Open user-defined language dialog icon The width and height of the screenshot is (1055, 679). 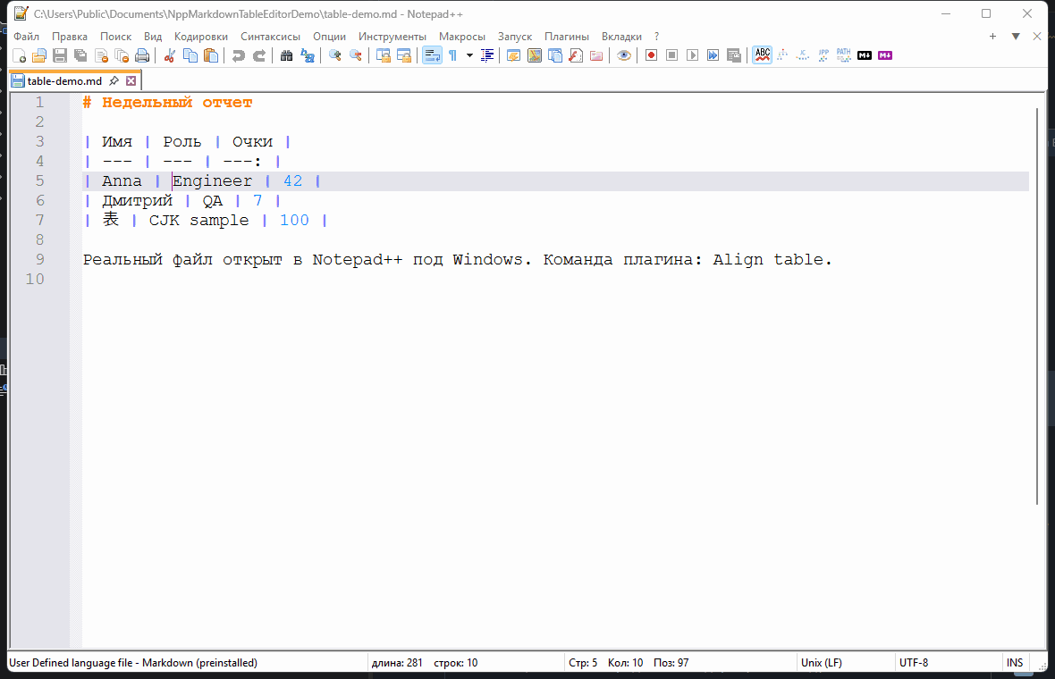513,55
